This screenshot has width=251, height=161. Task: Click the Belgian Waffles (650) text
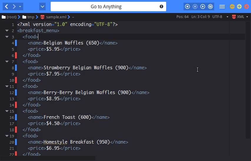click(71, 43)
